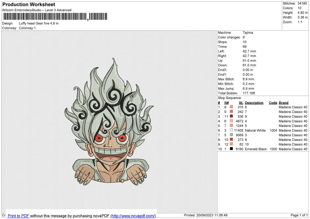This screenshot has height=219, width=310.
Task: Select the Max Stitch value 6.9 mm
Action: point(249,79)
